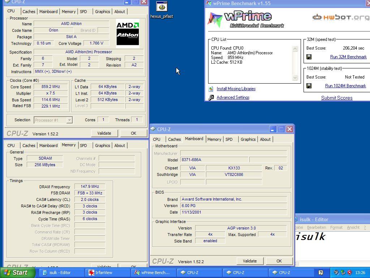
Task: Click Run 1024M Benchmark link
Action: click(x=345, y=86)
